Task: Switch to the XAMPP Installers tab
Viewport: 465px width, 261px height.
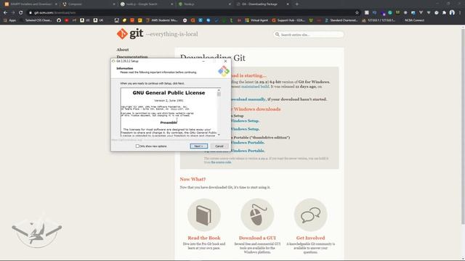Action: pyautogui.click(x=30, y=4)
